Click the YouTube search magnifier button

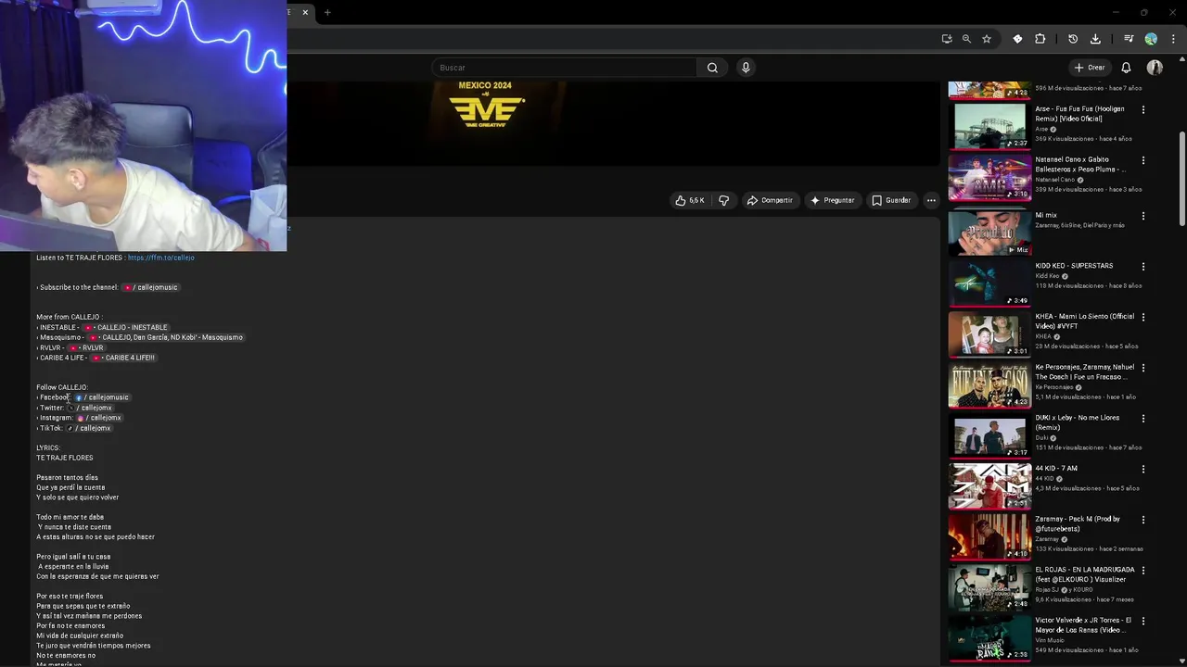coord(712,68)
